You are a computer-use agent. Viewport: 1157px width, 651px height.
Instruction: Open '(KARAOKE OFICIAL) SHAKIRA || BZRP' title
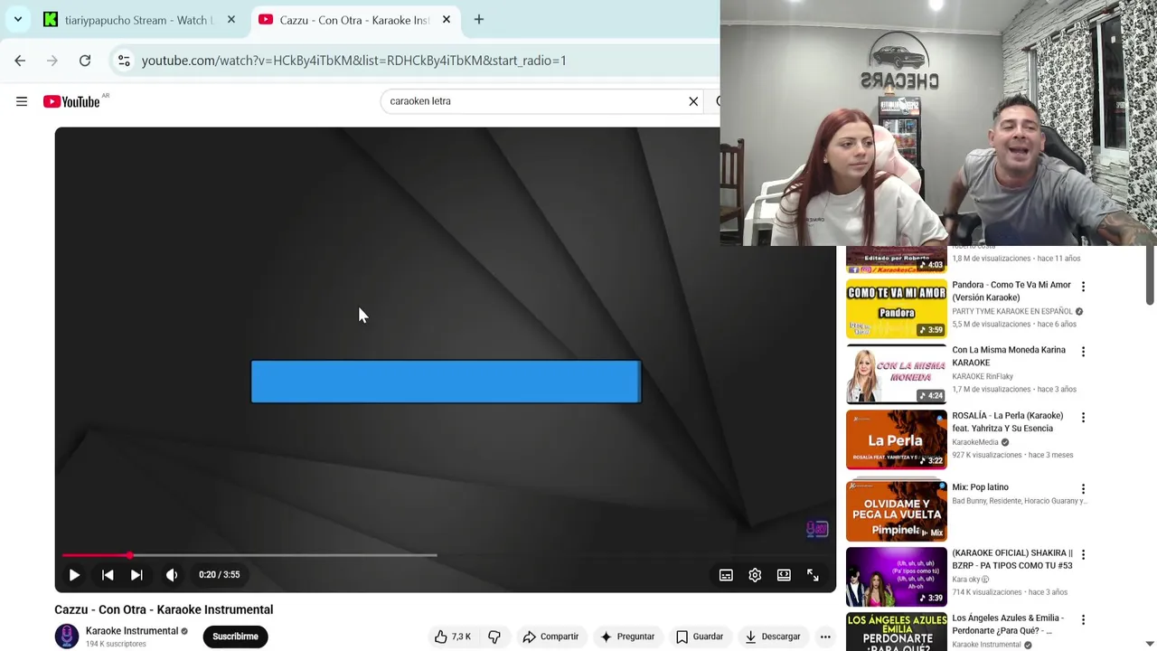click(x=1011, y=560)
